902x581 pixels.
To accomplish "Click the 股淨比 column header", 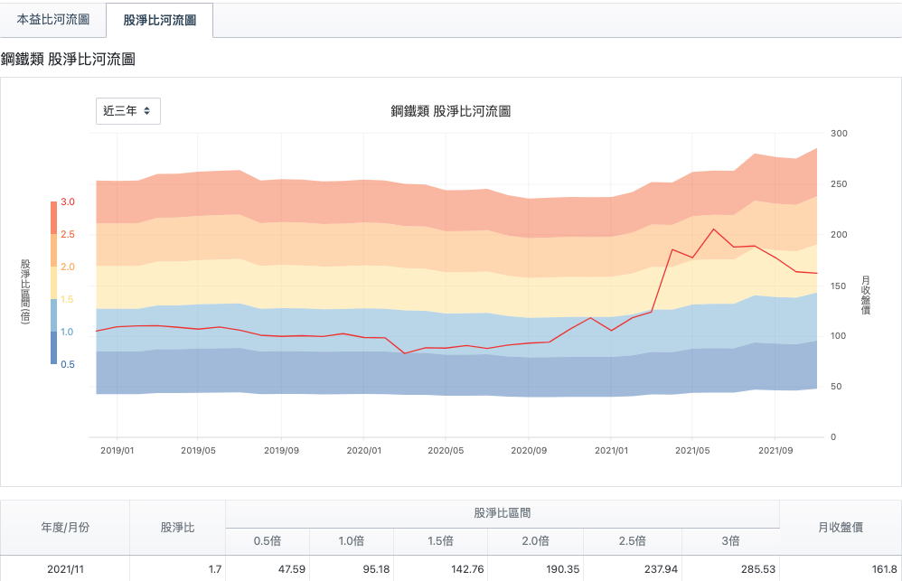I will [177, 528].
